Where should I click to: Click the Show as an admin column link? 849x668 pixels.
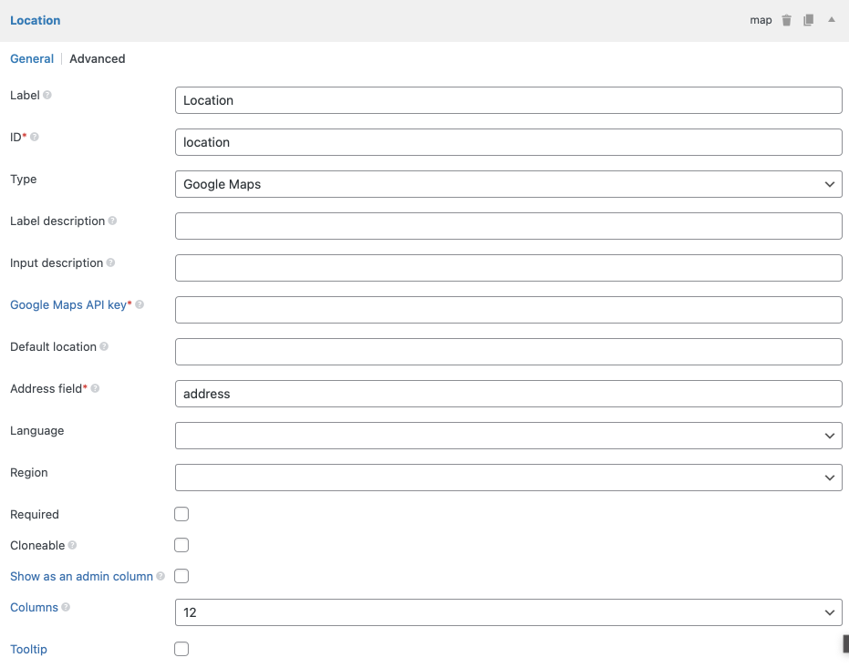point(81,576)
